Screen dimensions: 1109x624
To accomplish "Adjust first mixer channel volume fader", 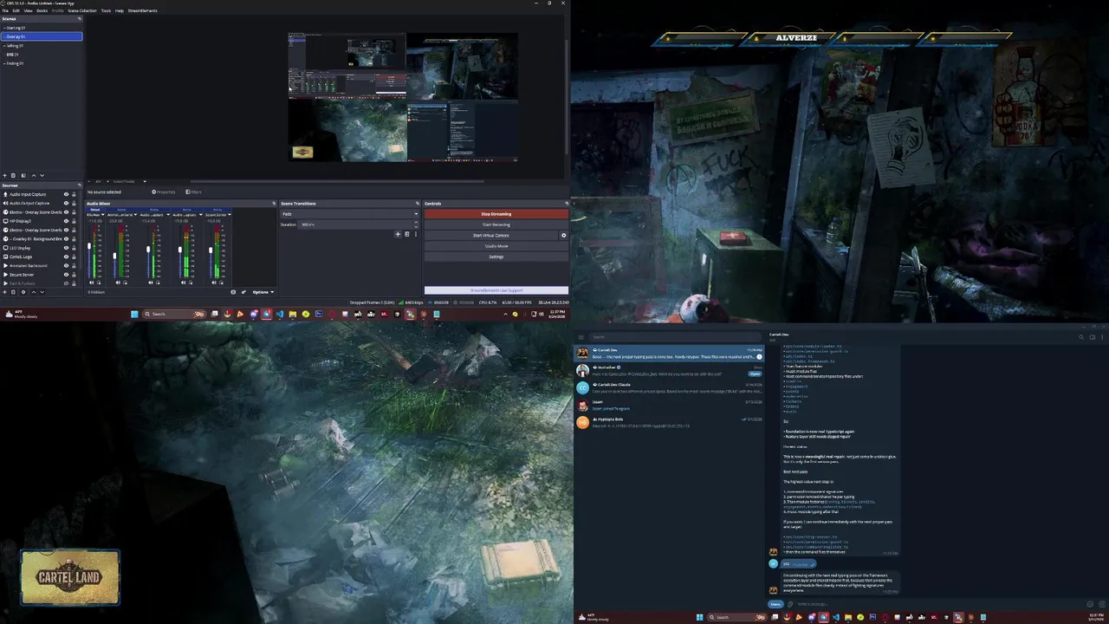I will pos(89,246).
